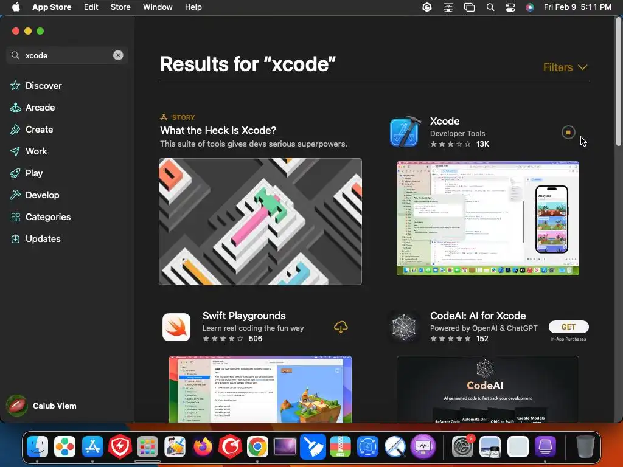
Task: Open the broom cleaner app in the Dock
Action: click(x=313, y=446)
